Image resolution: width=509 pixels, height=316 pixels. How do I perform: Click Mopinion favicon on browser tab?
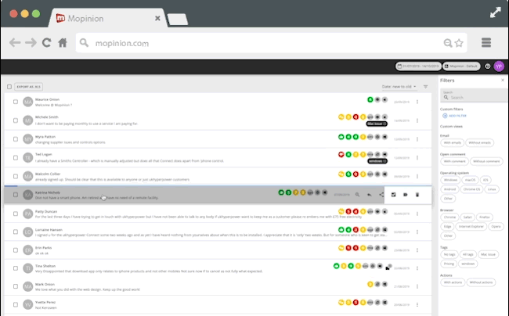click(x=60, y=18)
